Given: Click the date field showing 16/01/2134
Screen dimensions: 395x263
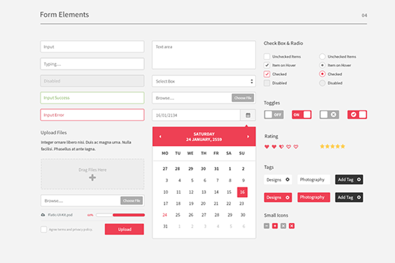Looking at the screenshot, I should tap(196, 115).
